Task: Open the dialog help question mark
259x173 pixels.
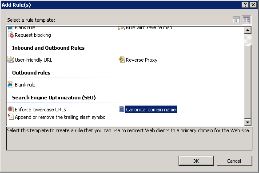Action: point(245,5)
